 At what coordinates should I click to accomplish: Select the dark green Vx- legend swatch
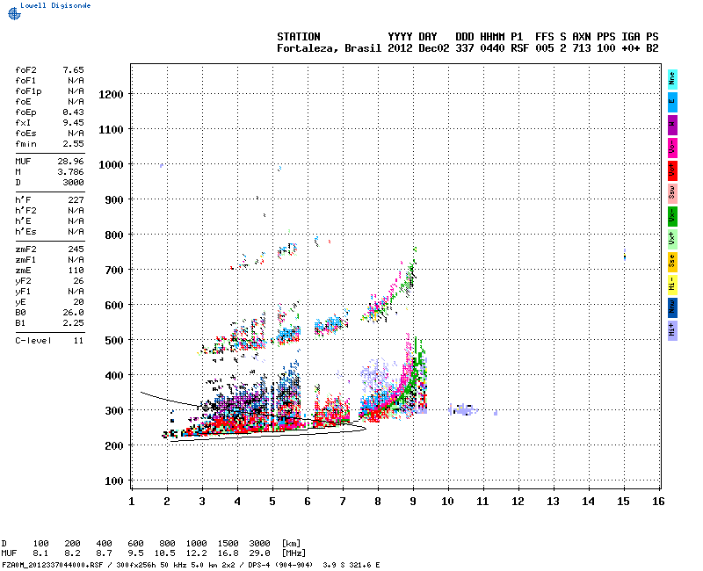tap(672, 216)
